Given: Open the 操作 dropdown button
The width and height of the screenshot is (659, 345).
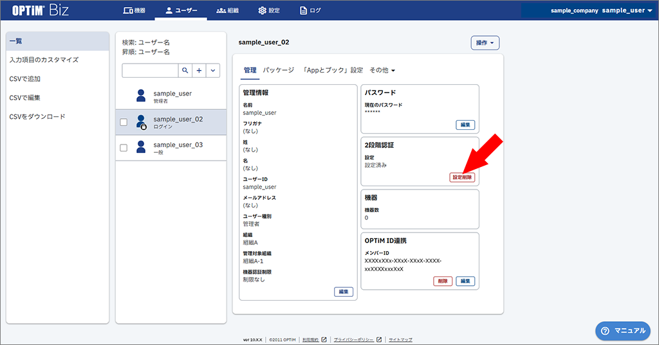Looking at the screenshot, I should tap(485, 43).
